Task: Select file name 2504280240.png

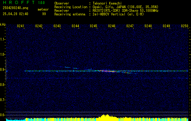Action: (x=15, y=8)
